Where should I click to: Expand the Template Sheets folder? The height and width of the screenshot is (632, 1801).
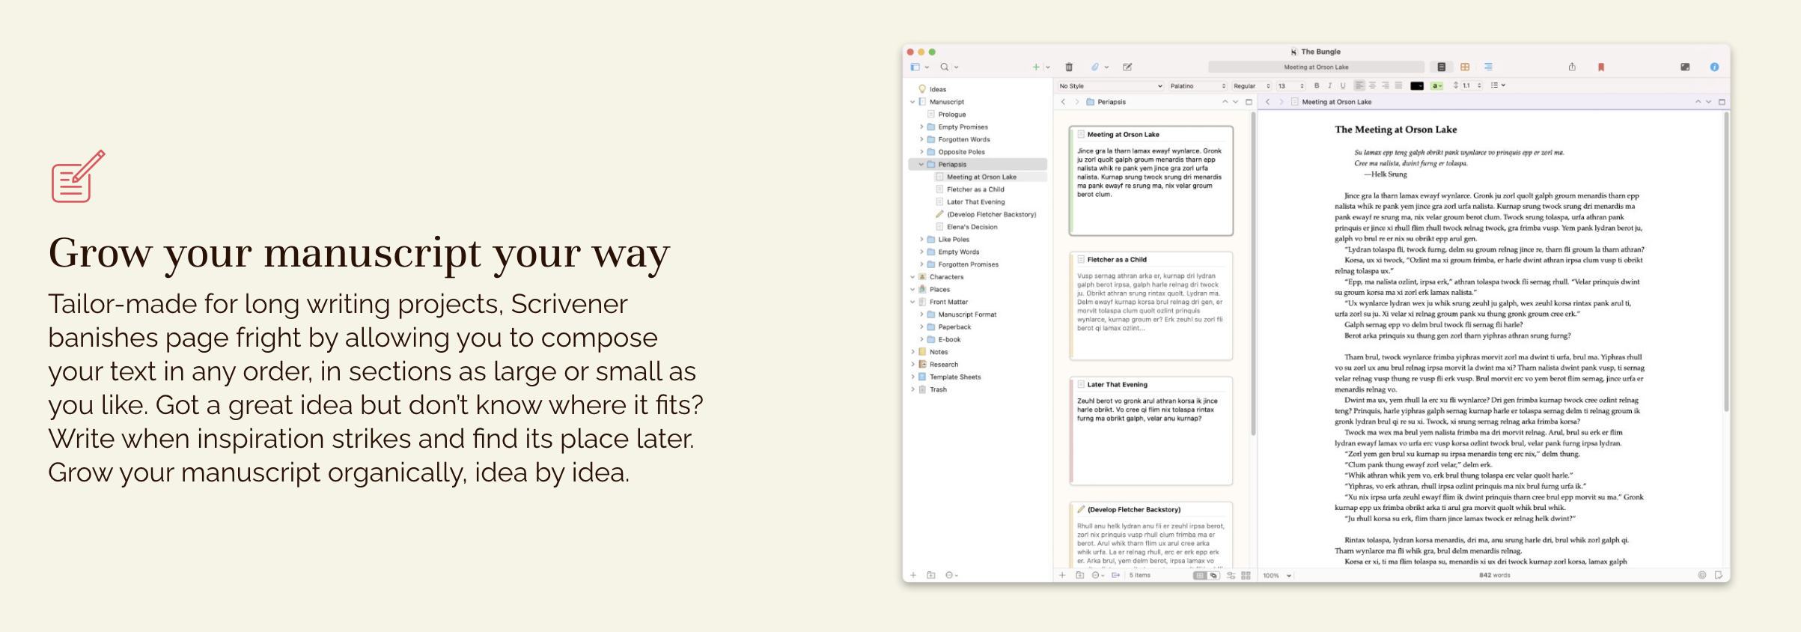pyautogui.click(x=912, y=377)
